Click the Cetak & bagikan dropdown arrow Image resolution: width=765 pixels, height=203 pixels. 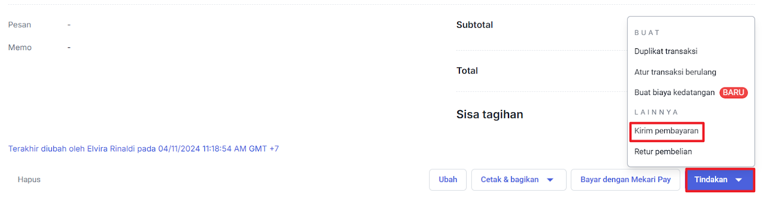pos(550,180)
